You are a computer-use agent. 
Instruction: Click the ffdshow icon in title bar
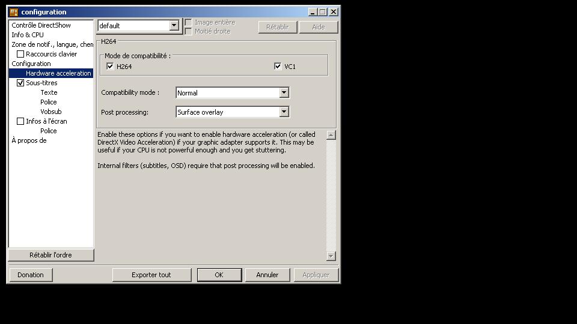(x=14, y=12)
